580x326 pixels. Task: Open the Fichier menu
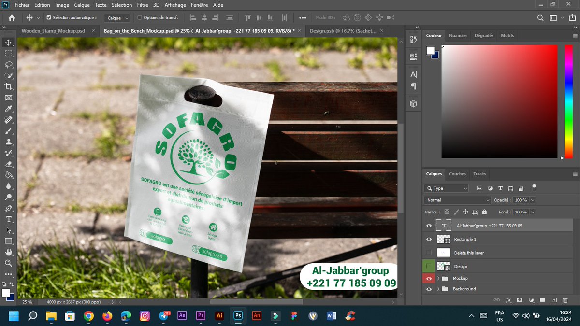point(22,5)
